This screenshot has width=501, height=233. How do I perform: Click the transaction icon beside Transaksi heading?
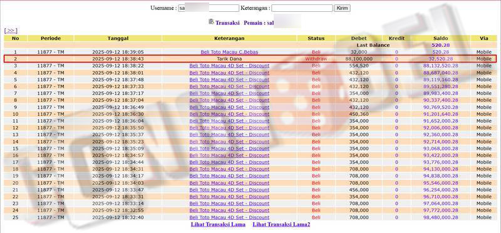click(211, 22)
